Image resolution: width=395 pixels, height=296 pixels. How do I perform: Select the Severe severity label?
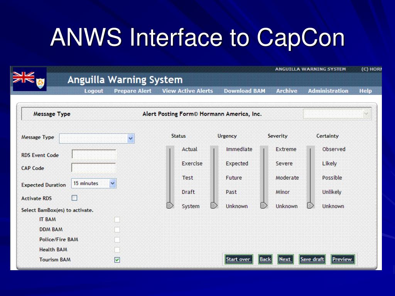284,163
